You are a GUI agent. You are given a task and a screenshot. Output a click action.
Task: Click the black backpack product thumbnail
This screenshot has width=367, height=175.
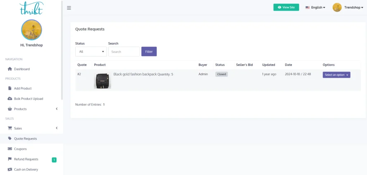[x=103, y=81]
